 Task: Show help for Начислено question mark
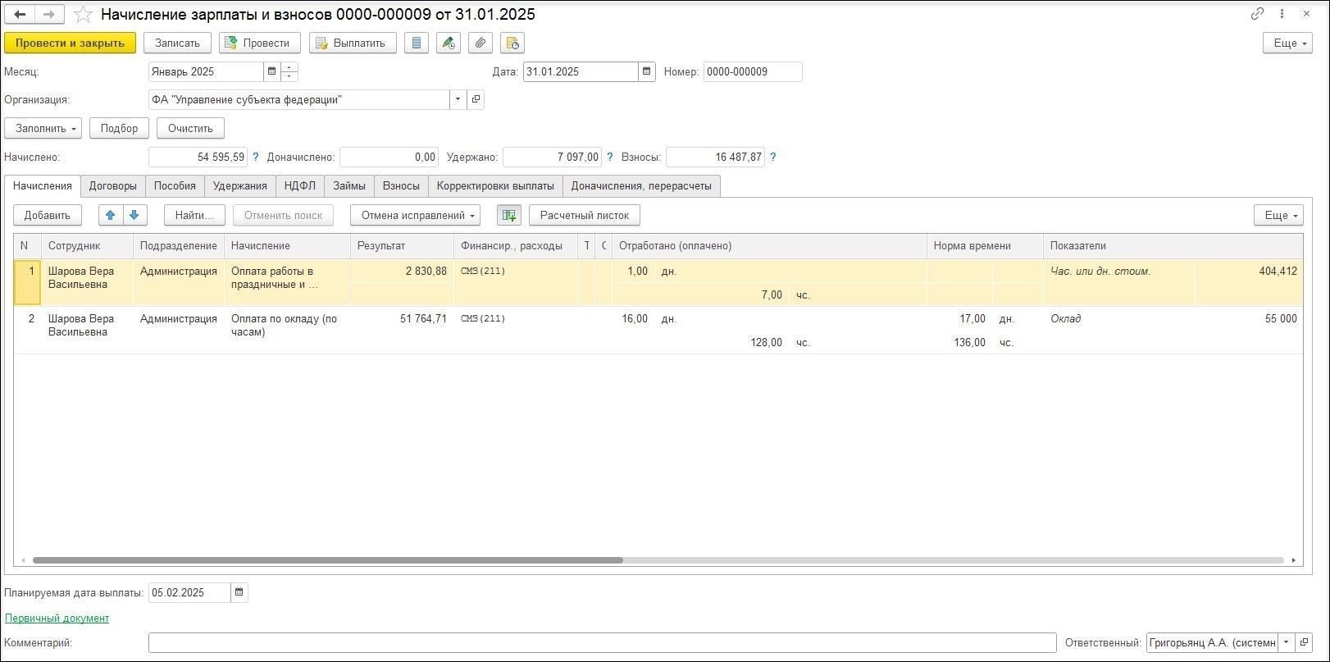coord(256,157)
